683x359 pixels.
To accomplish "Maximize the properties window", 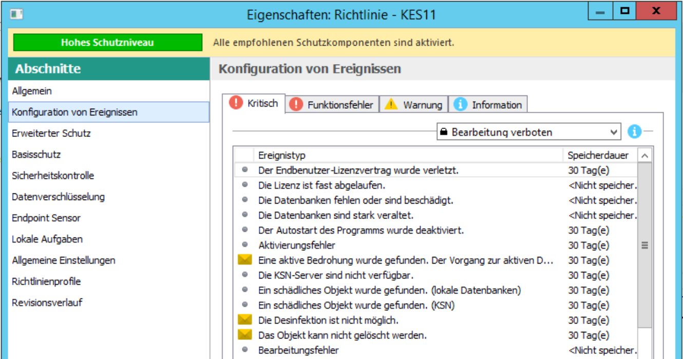I will (624, 11).
